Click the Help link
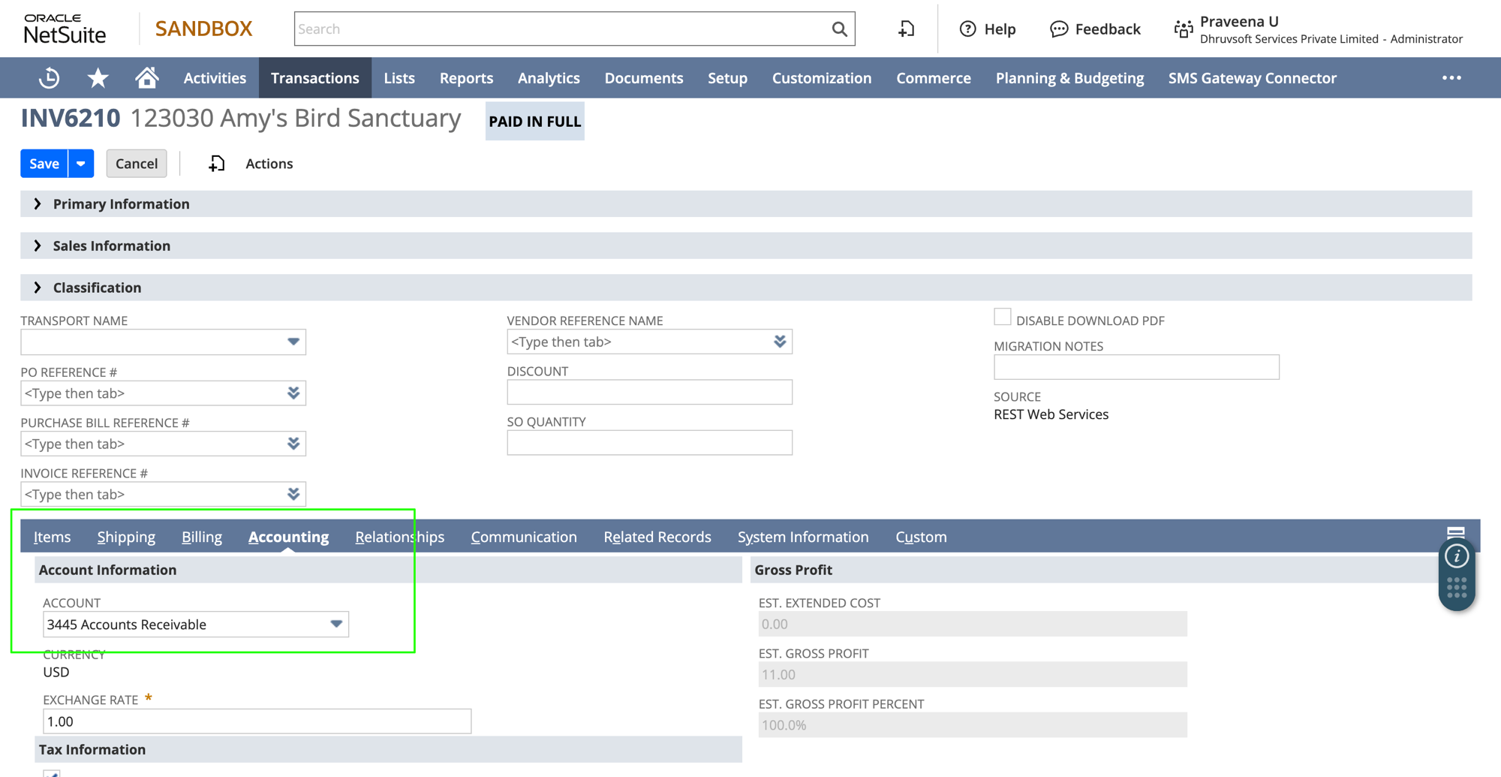 [1000, 29]
